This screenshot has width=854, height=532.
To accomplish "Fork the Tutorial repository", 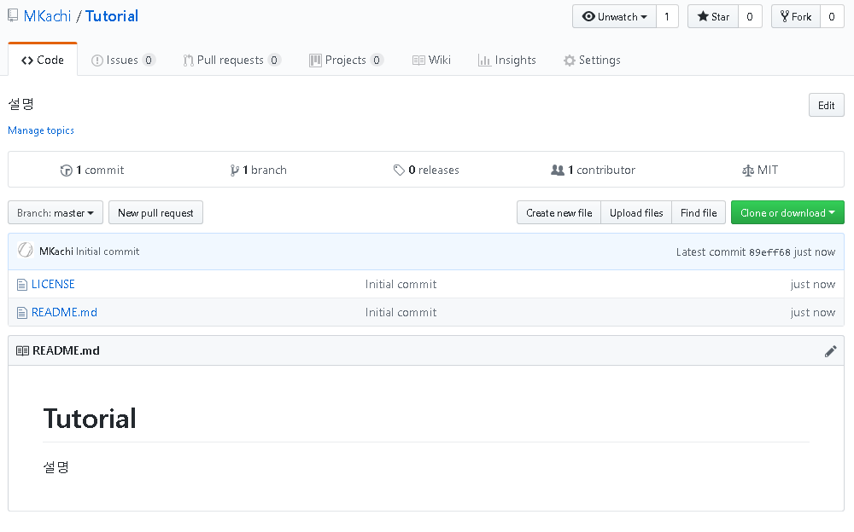I will (x=796, y=17).
